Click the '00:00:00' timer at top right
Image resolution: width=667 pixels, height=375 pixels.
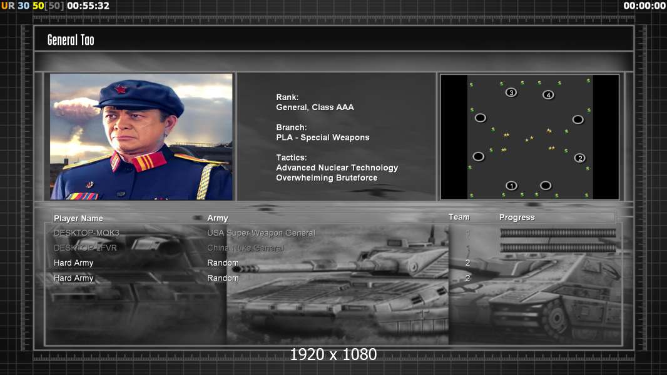coord(644,6)
